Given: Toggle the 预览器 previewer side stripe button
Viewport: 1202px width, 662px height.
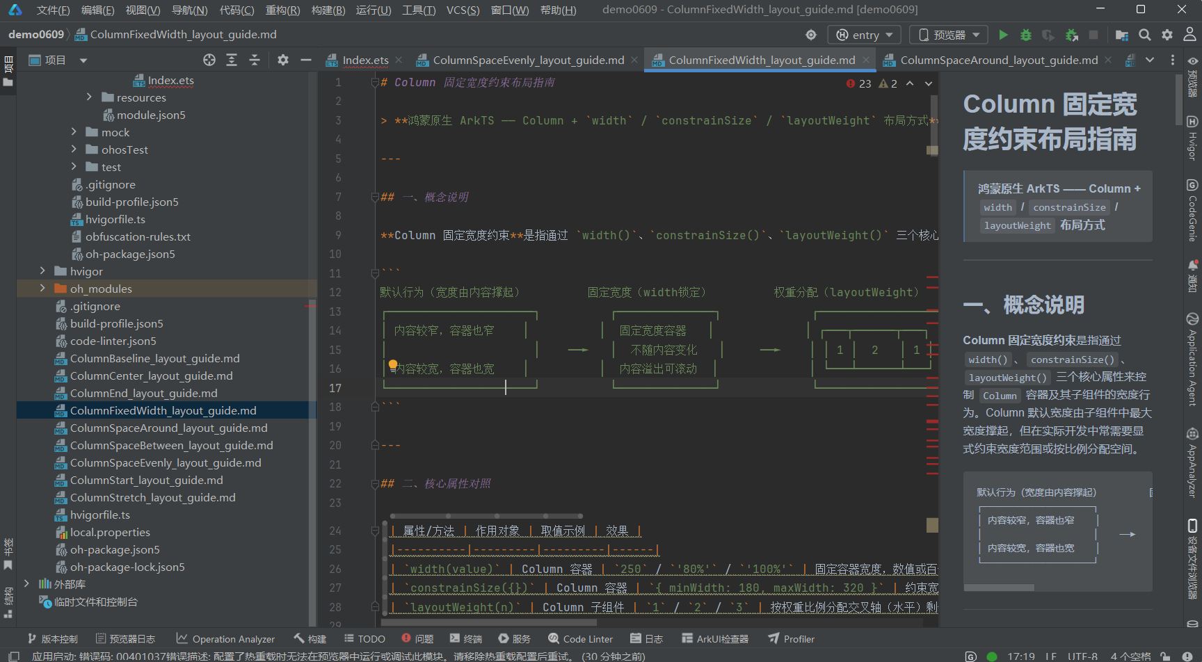Looking at the screenshot, I should pos(1192,76).
